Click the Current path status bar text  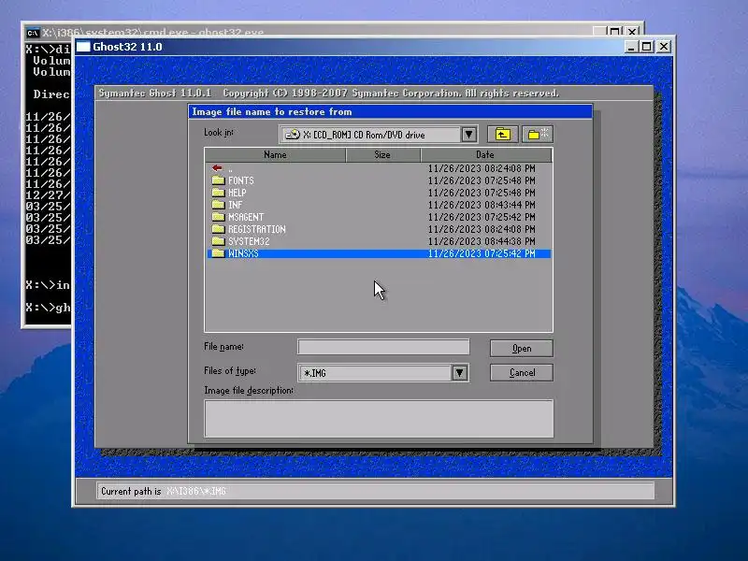(x=163, y=492)
